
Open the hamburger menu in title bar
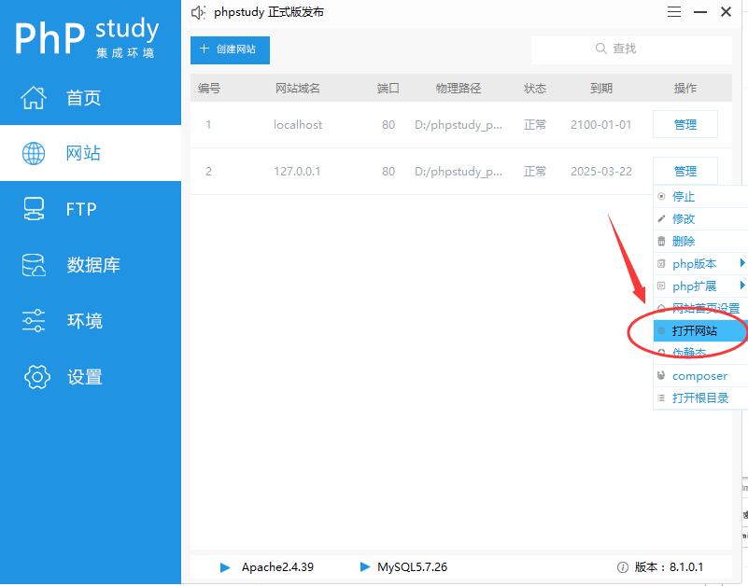pyautogui.click(x=674, y=12)
